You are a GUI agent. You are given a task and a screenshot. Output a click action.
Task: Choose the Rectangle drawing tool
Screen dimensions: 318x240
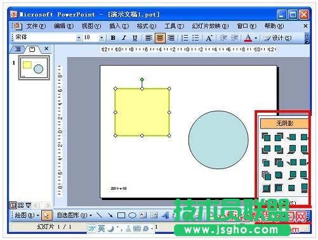point(121,215)
